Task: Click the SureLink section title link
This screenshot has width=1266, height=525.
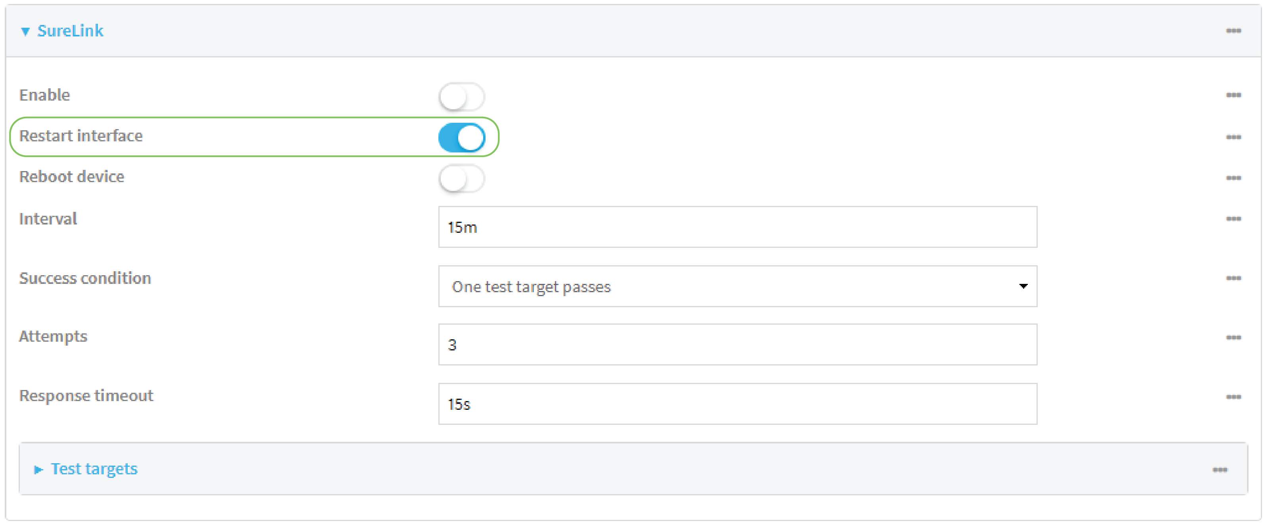Action: 70,31
